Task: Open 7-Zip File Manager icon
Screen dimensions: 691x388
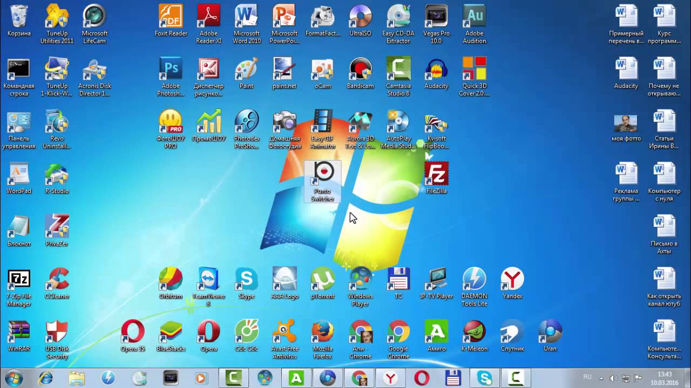Action: click(x=19, y=287)
